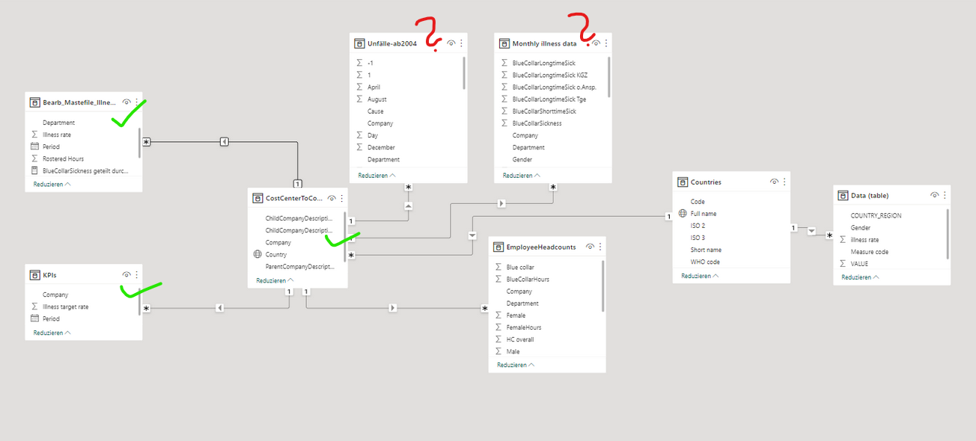The image size is (976, 441).
Task: Click the table icon of Data (table)
Action: click(x=842, y=195)
